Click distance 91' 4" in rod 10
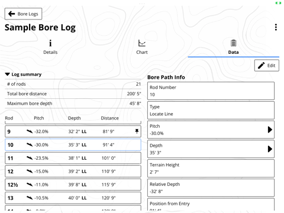284x213 pixels. (108, 145)
